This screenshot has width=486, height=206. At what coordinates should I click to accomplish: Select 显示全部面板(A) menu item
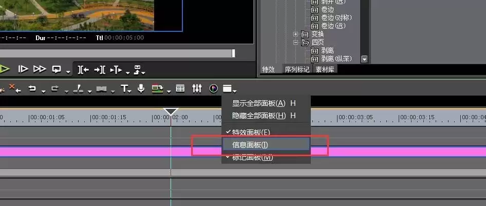[x=266, y=103]
